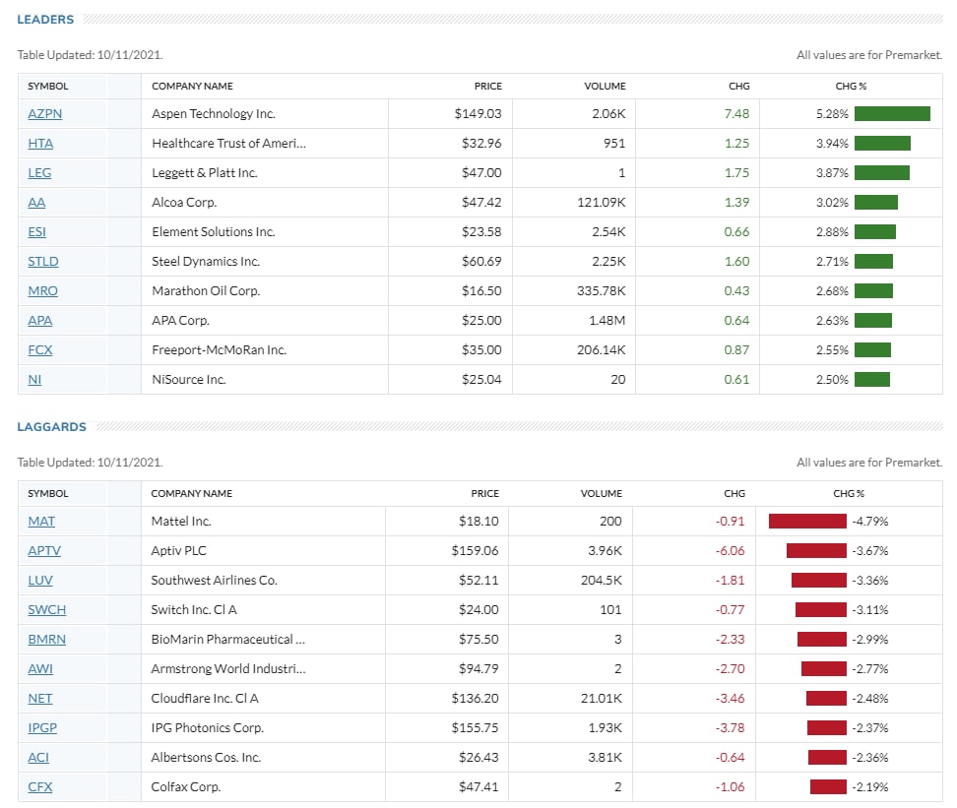Viewport: 957px width, 808px height.
Task: Open the MAT symbol link
Action: [41, 522]
